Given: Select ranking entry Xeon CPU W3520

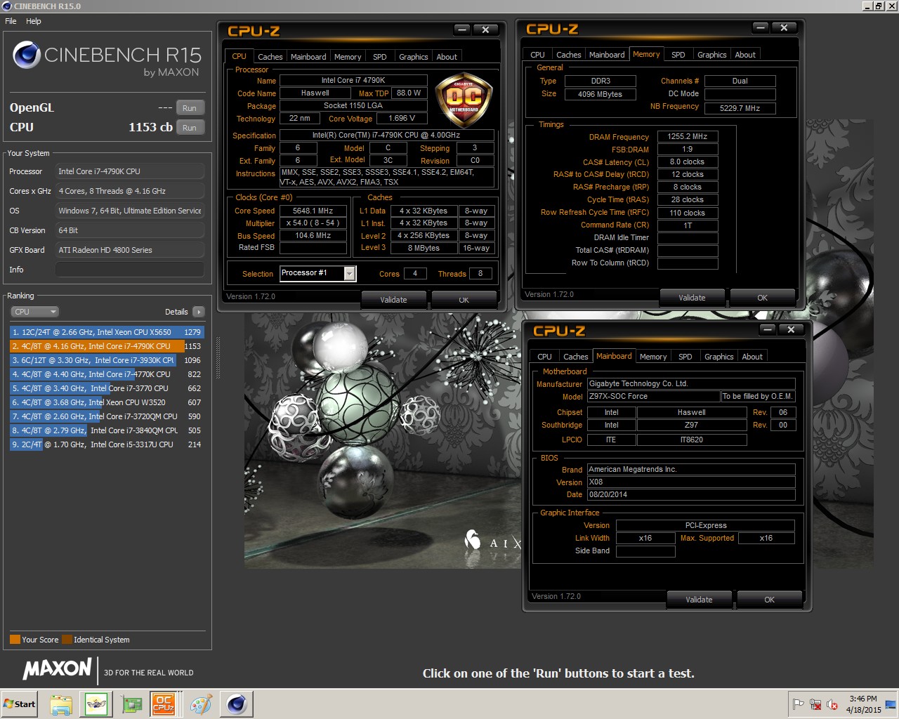Looking at the screenshot, I should (x=106, y=402).
